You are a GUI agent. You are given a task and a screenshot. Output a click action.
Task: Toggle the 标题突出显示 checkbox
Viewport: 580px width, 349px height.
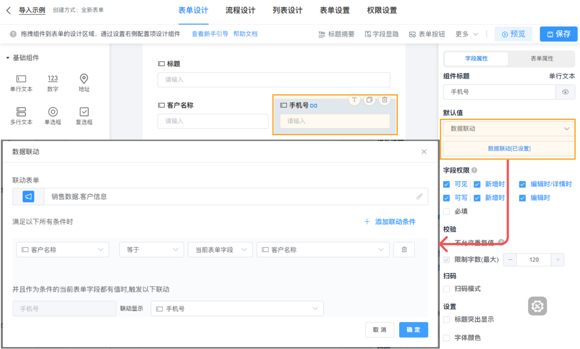coord(446,319)
